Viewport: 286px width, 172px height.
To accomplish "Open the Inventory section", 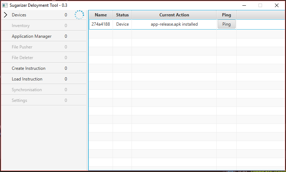I will click(21, 26).
